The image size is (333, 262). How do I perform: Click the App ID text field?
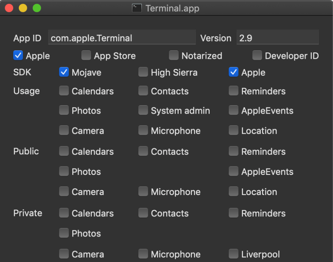click(x=122, y=38)
